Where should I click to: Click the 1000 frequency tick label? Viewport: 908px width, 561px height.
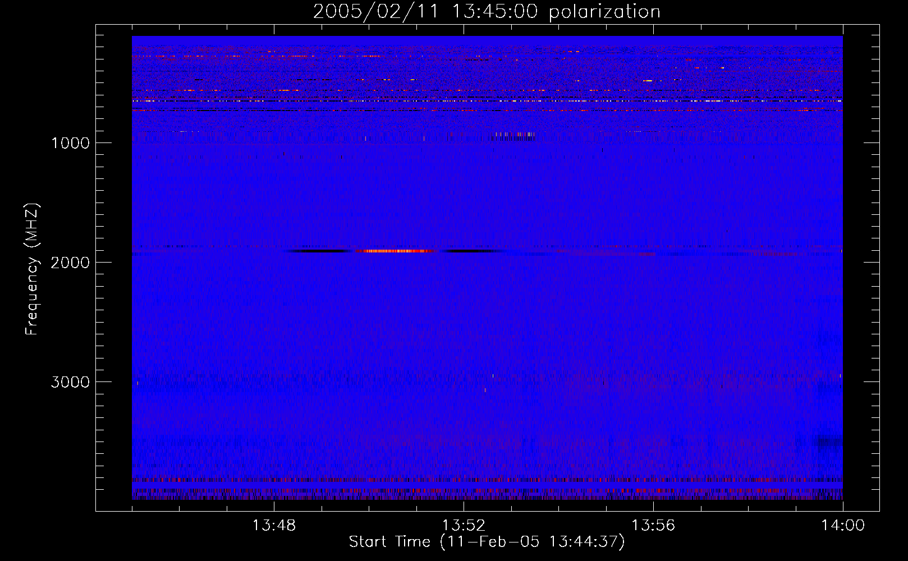click(x=70, y=143)
